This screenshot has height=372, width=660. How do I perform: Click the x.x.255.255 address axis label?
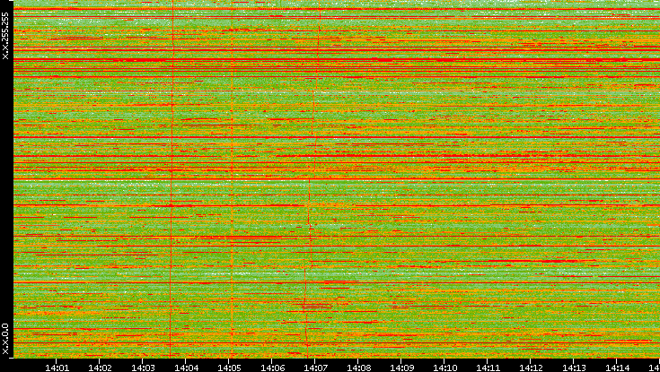click(x=5, y=36)
